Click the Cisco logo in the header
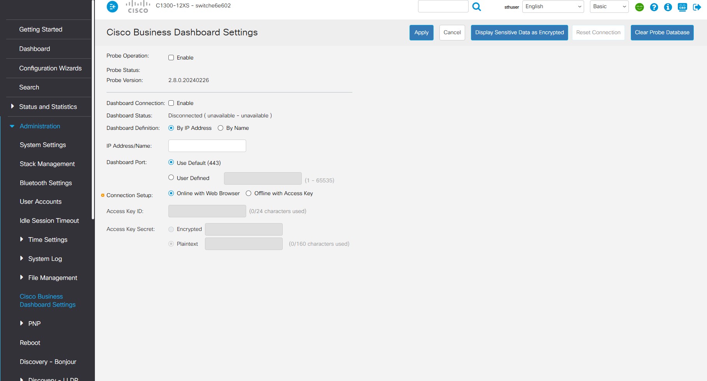This screenshot has height=381, width=707. click(138, 7)
